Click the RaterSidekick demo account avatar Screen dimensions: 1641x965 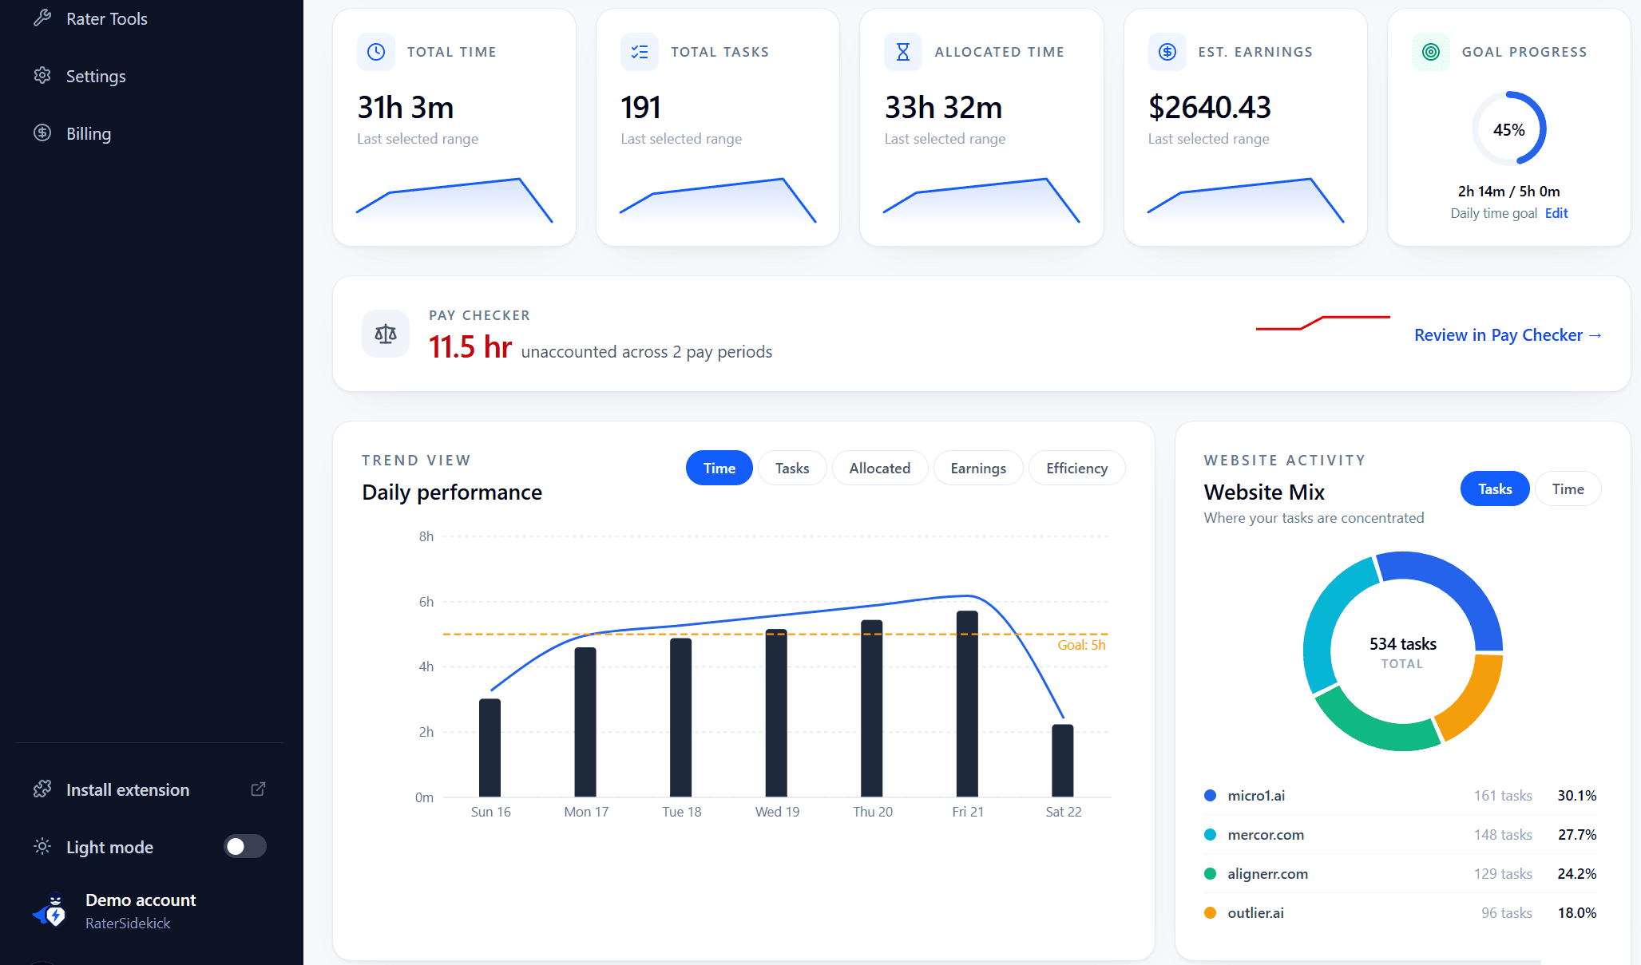coord(50,911)
